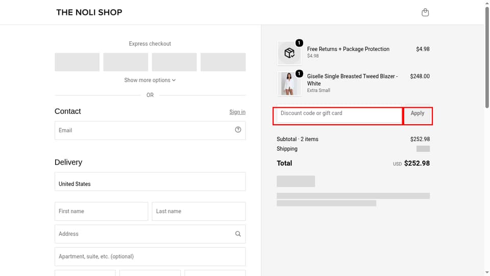The image size is (490, 276).
Task: Focus the Address field
Action: click(150, 234)
